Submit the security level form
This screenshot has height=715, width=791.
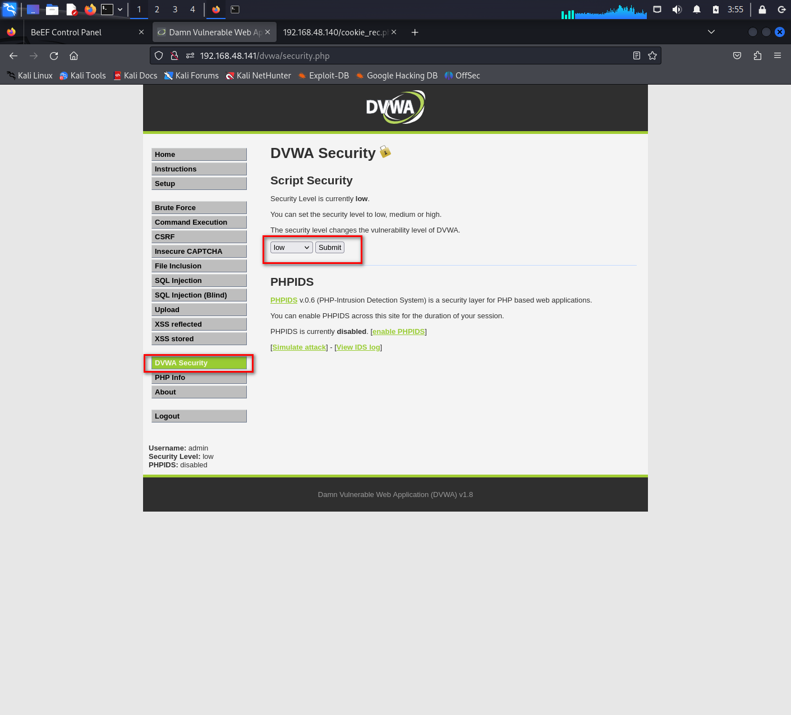[x=330, y=248]
